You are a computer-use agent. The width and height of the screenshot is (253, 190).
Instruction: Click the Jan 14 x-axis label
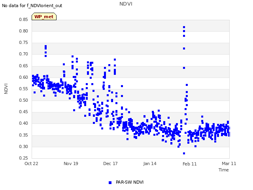tap(150, 163)
